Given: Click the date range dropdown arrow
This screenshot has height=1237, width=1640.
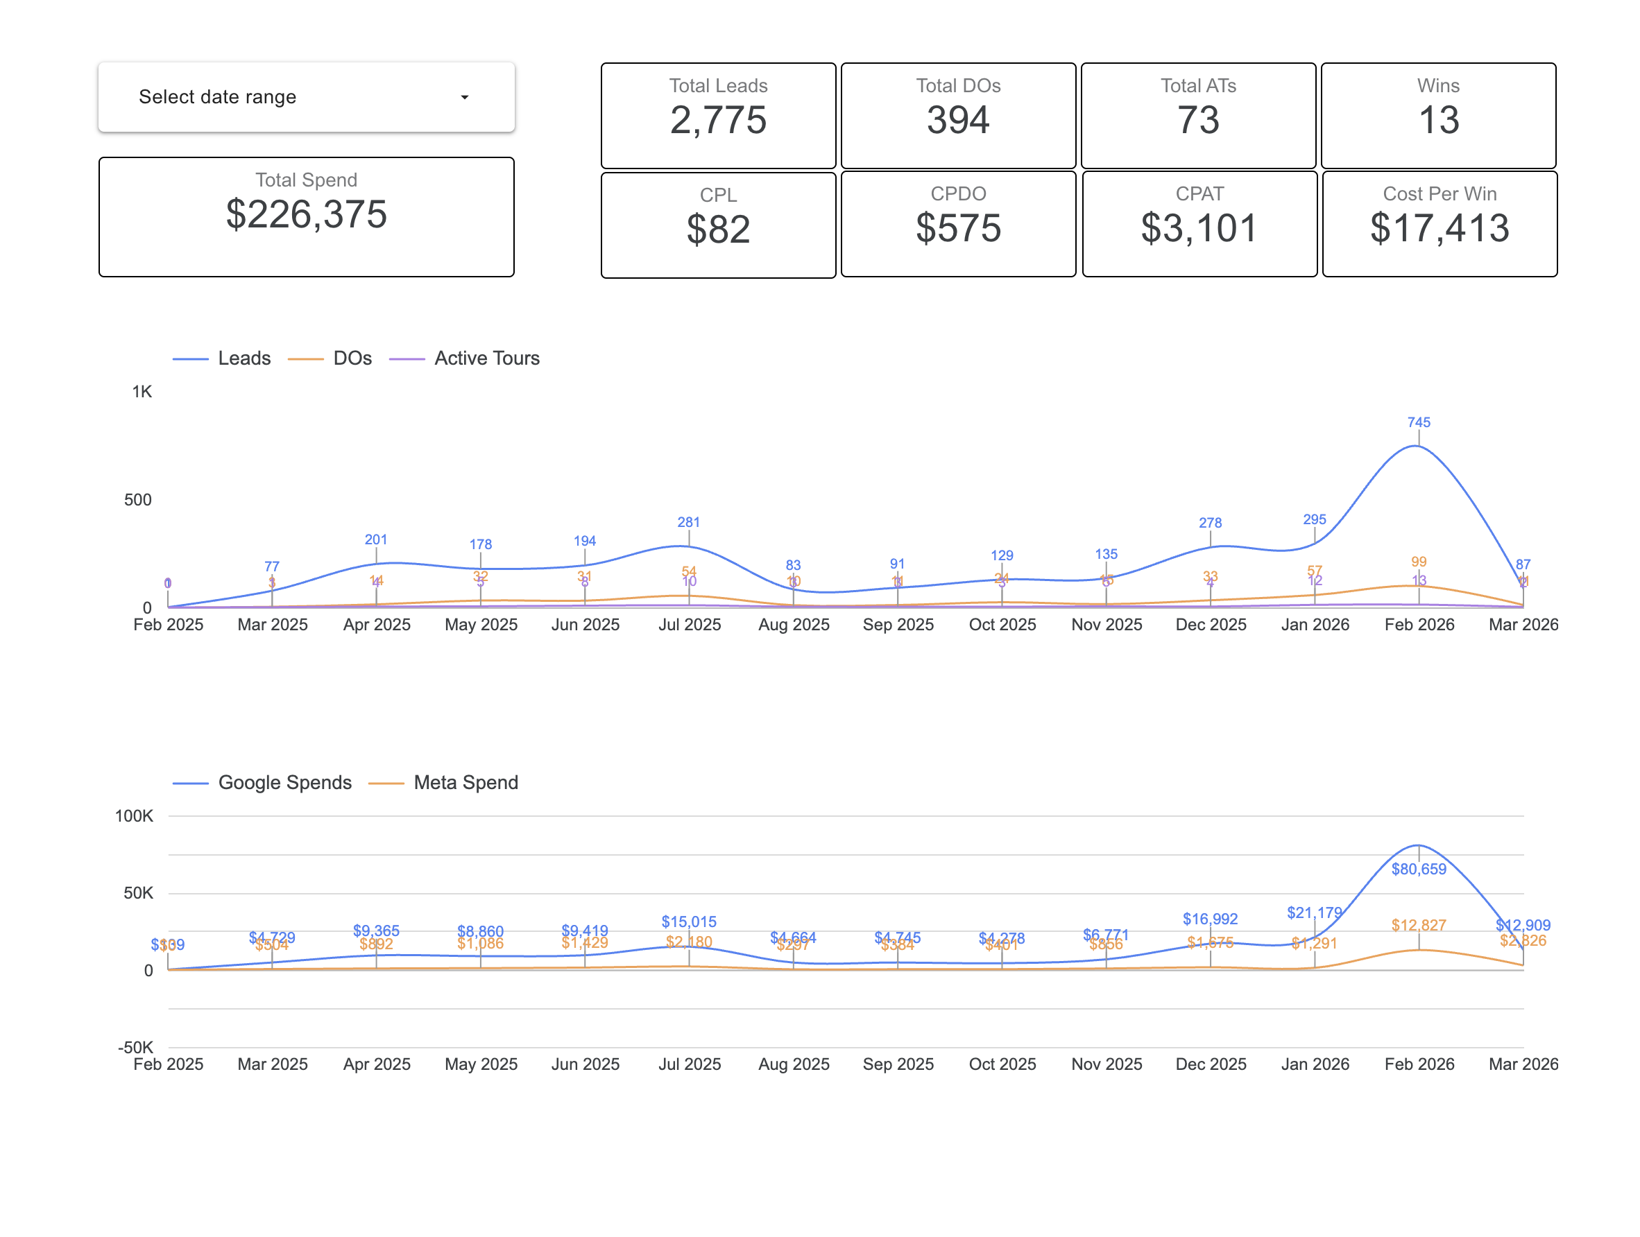Looking at the screenshot, I should coord(464,97).
